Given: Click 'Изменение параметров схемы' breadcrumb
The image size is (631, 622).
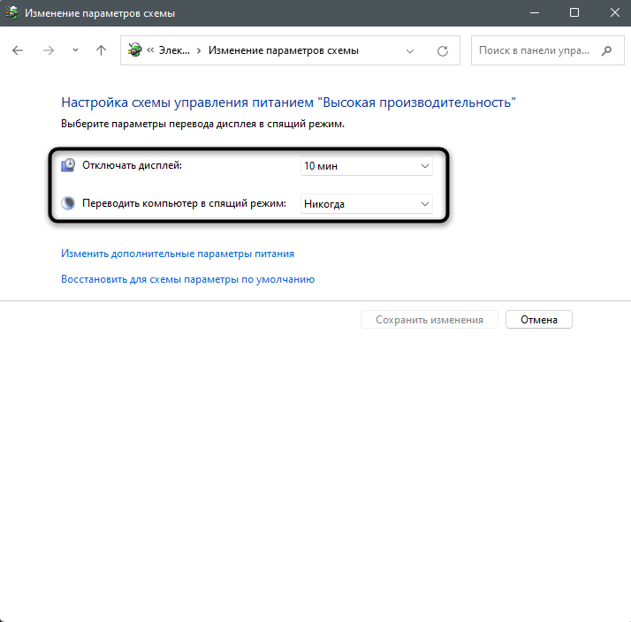Looking at the screenshot, I should [x=284, y=50].
